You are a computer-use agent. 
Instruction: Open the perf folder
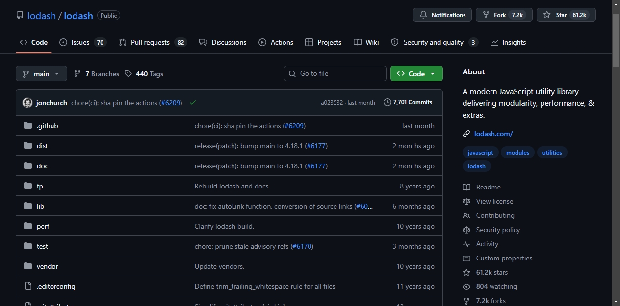tap(43, 226)
